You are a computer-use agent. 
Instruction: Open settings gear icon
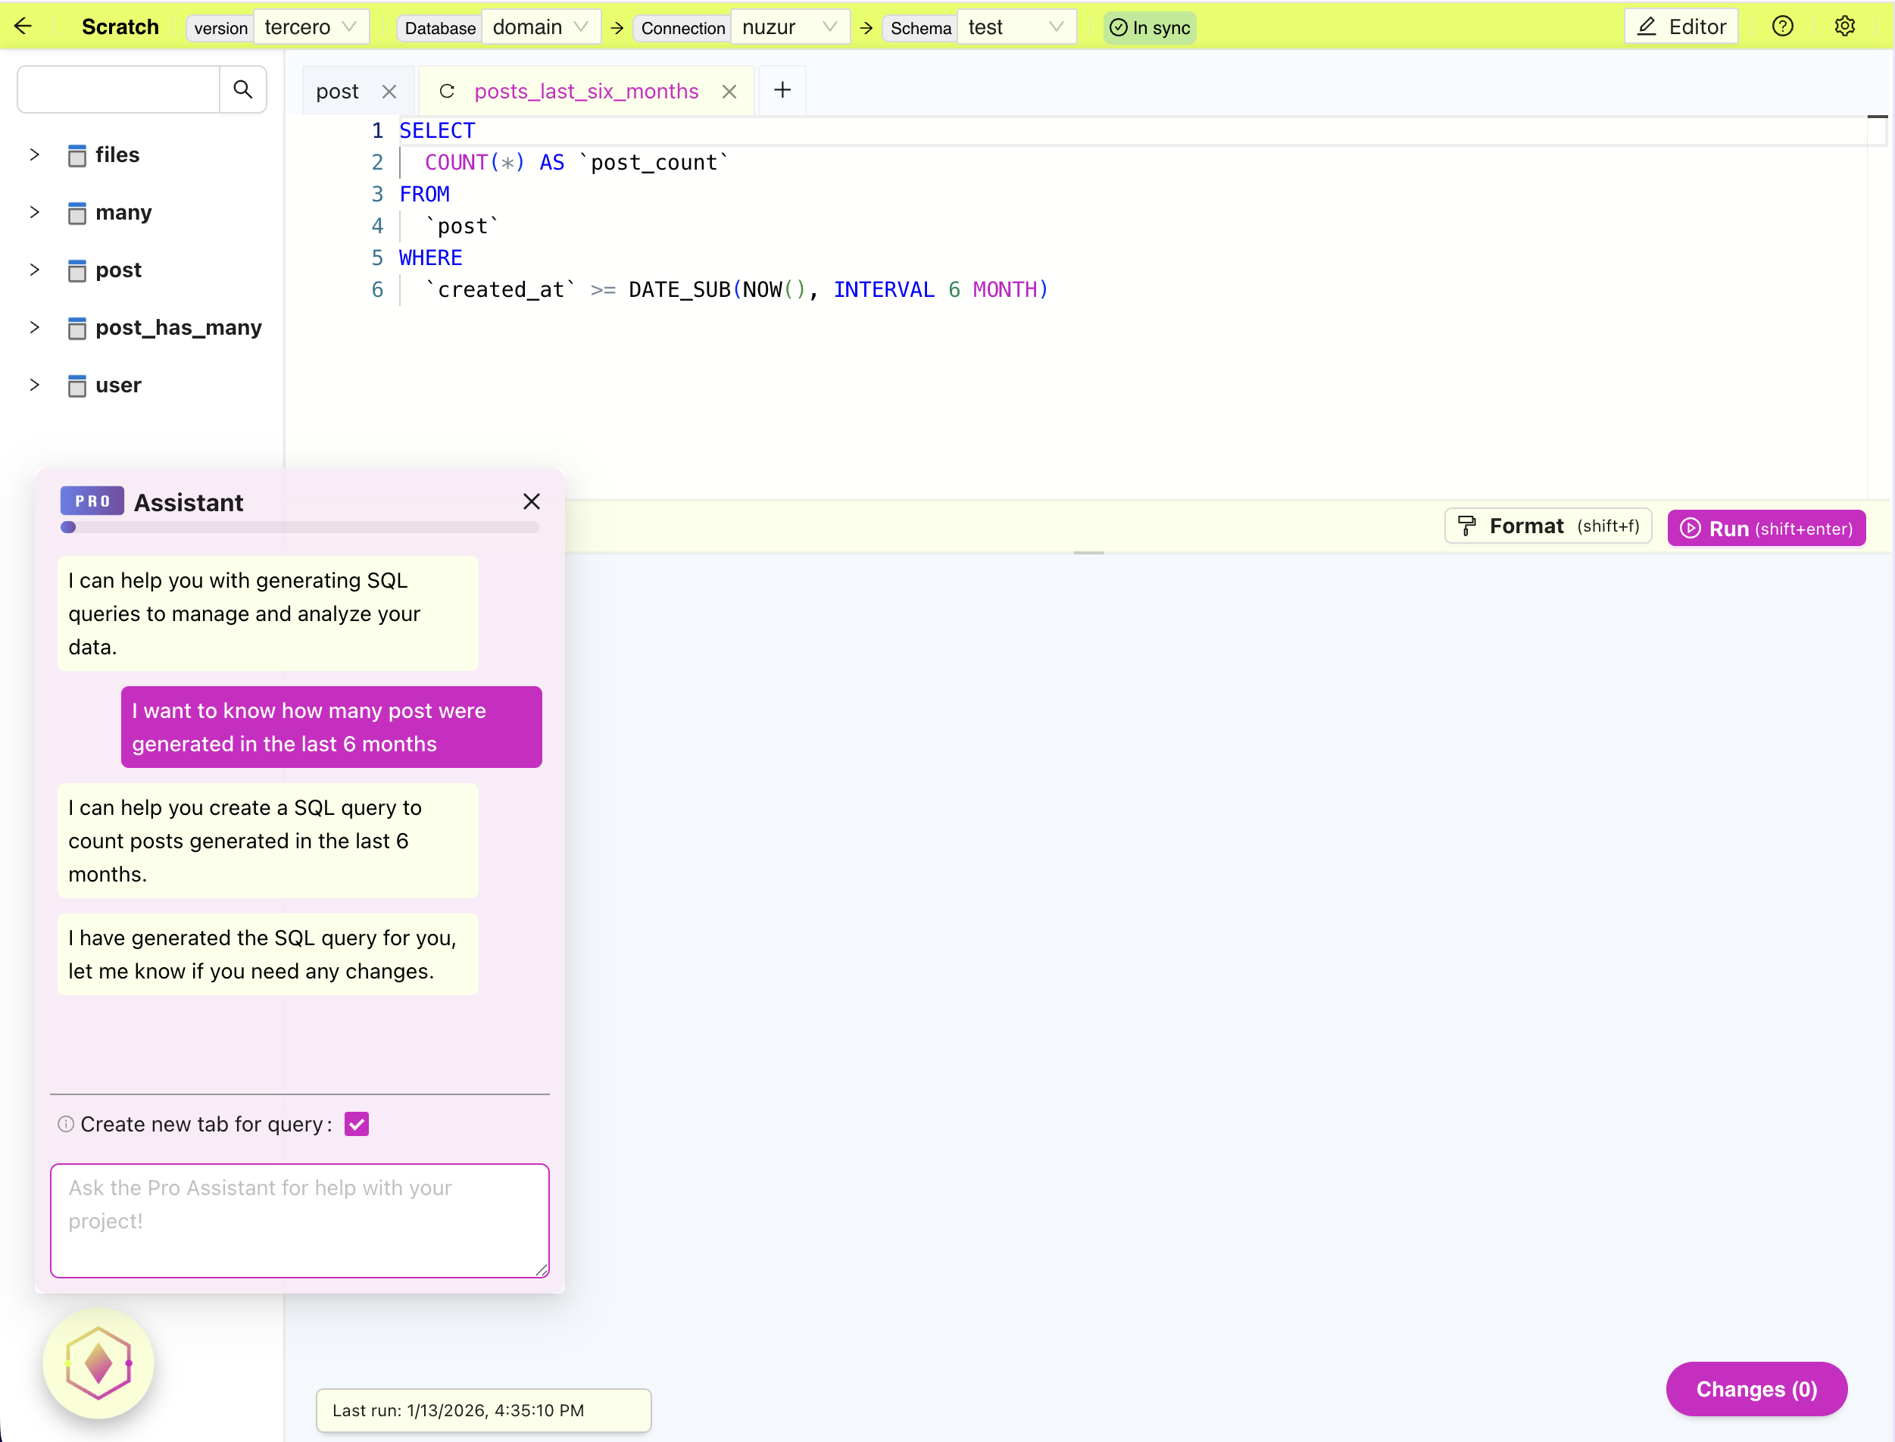(x=1844, y=27)
